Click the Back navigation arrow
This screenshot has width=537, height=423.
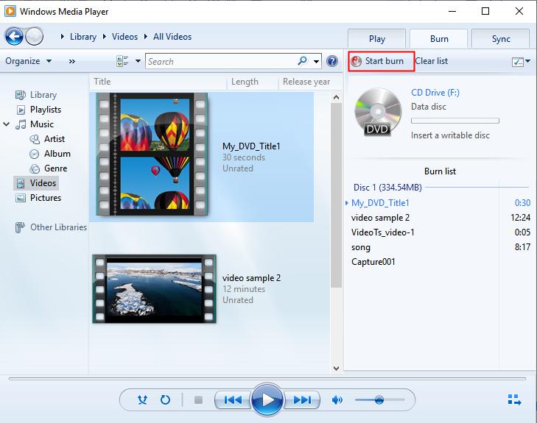coord(14,37)
